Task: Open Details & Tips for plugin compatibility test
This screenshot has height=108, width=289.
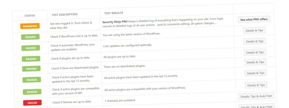Action: point(256,85)
